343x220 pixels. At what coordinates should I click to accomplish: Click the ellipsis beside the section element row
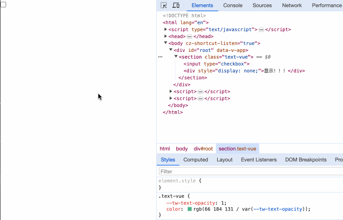160,57
